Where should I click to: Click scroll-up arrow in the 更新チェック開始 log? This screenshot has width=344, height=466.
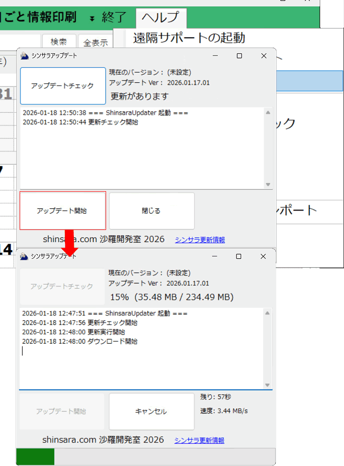pos(268,113)
